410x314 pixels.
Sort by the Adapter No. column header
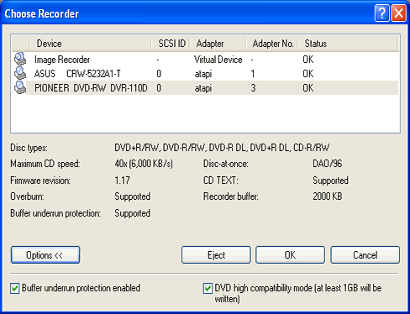point(272,44)
